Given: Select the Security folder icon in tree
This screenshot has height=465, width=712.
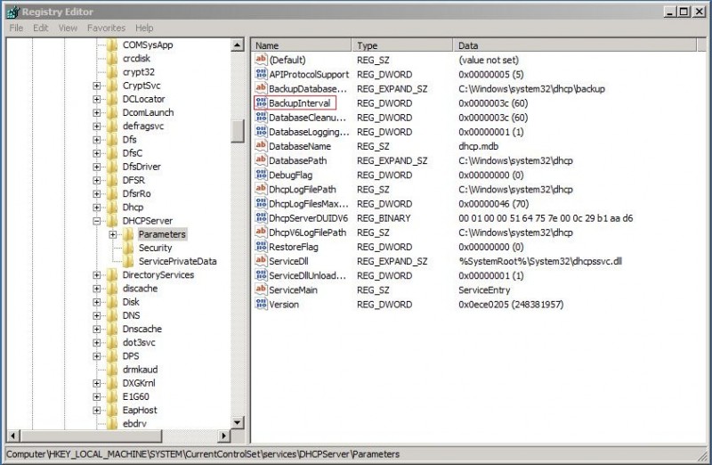Looking at the screenshot, I should coord(127,248).
